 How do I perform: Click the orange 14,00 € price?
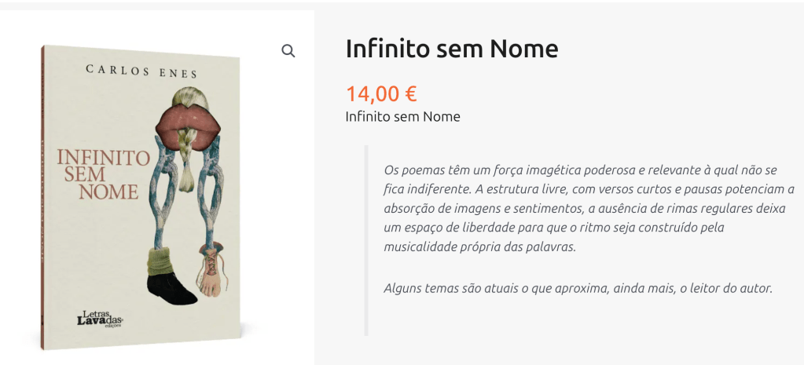[x=381, y=93]
